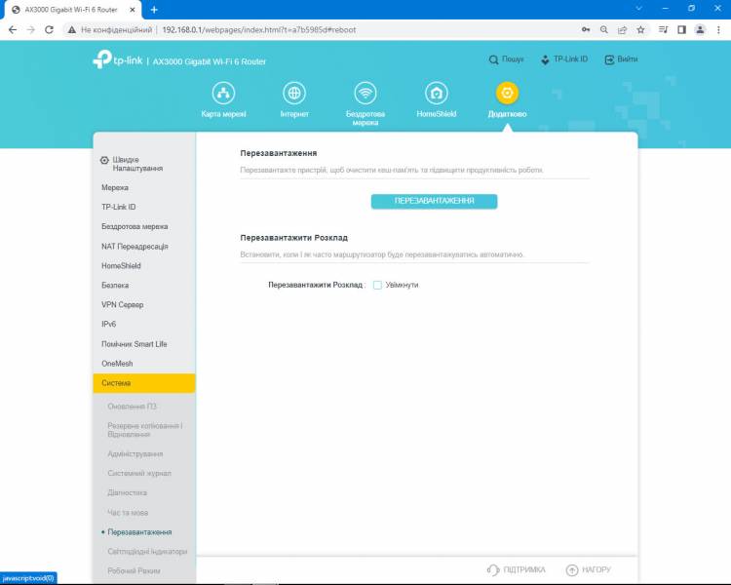The width and height of the screenshot is (731, 585).
Task: Open the HomeShield house icon
Action: click(x=437, y=94)
